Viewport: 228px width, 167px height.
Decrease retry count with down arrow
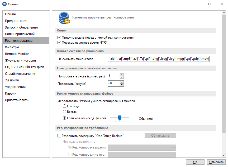122,77
